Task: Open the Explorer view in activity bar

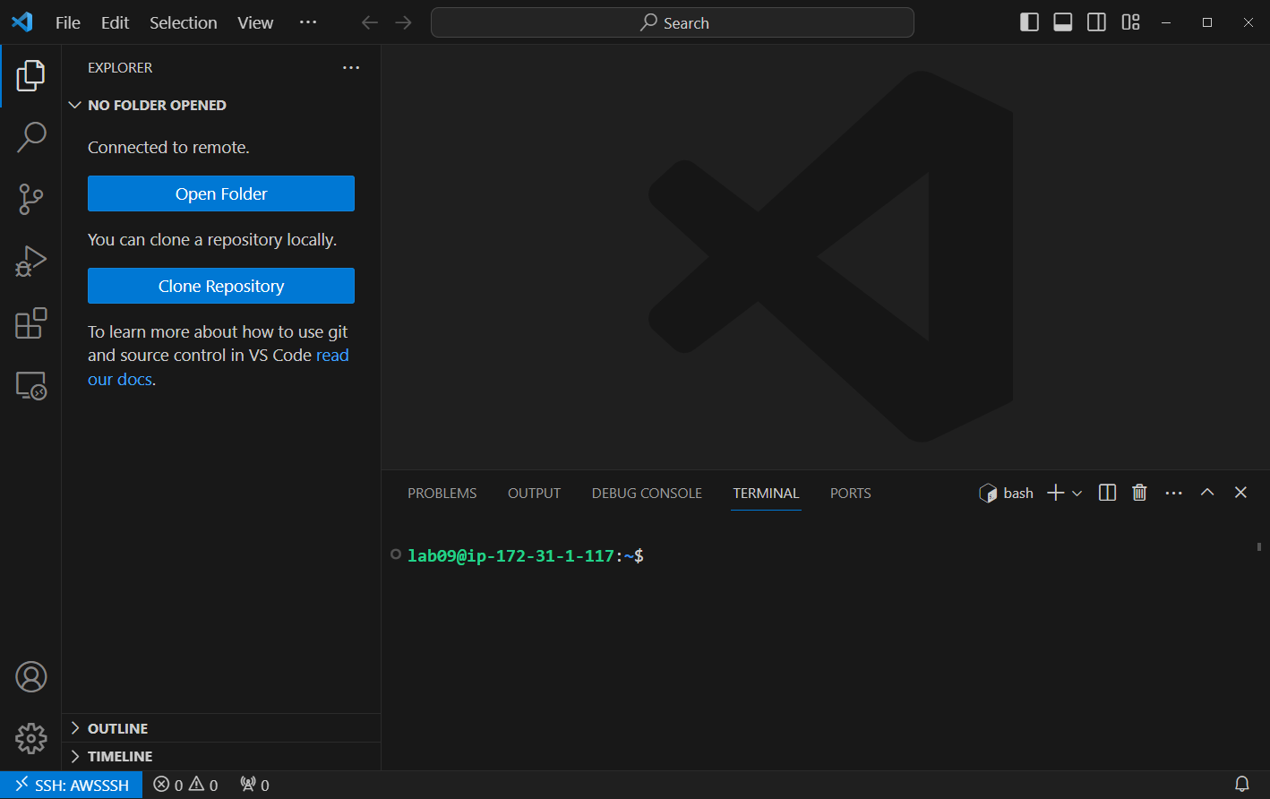Action: (30, 76)
